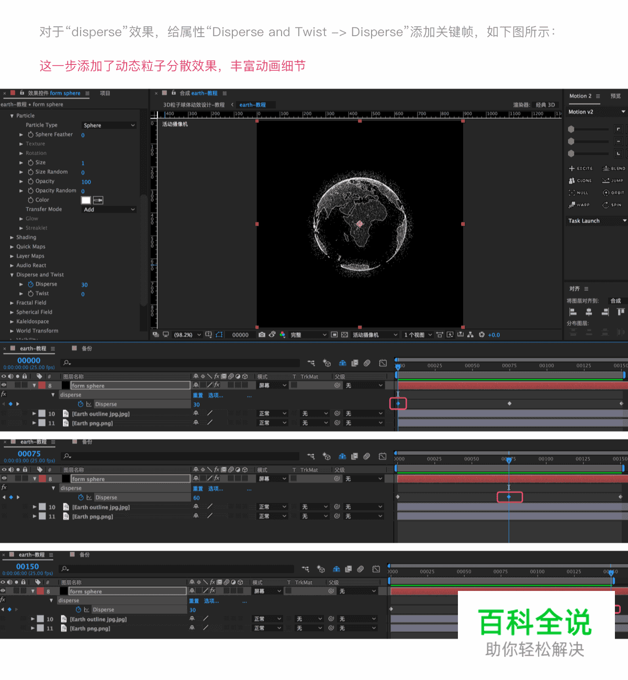Open the Transfer Mode dropdown set to Add
The width and height of the screenshot is (628, 680).
click(108, 209)
